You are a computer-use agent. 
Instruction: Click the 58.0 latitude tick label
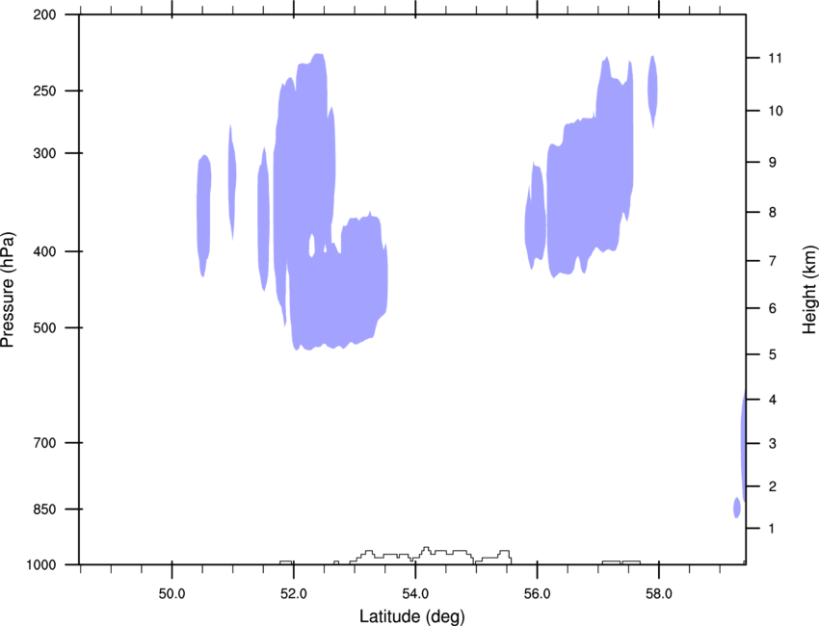pos(659,594)
